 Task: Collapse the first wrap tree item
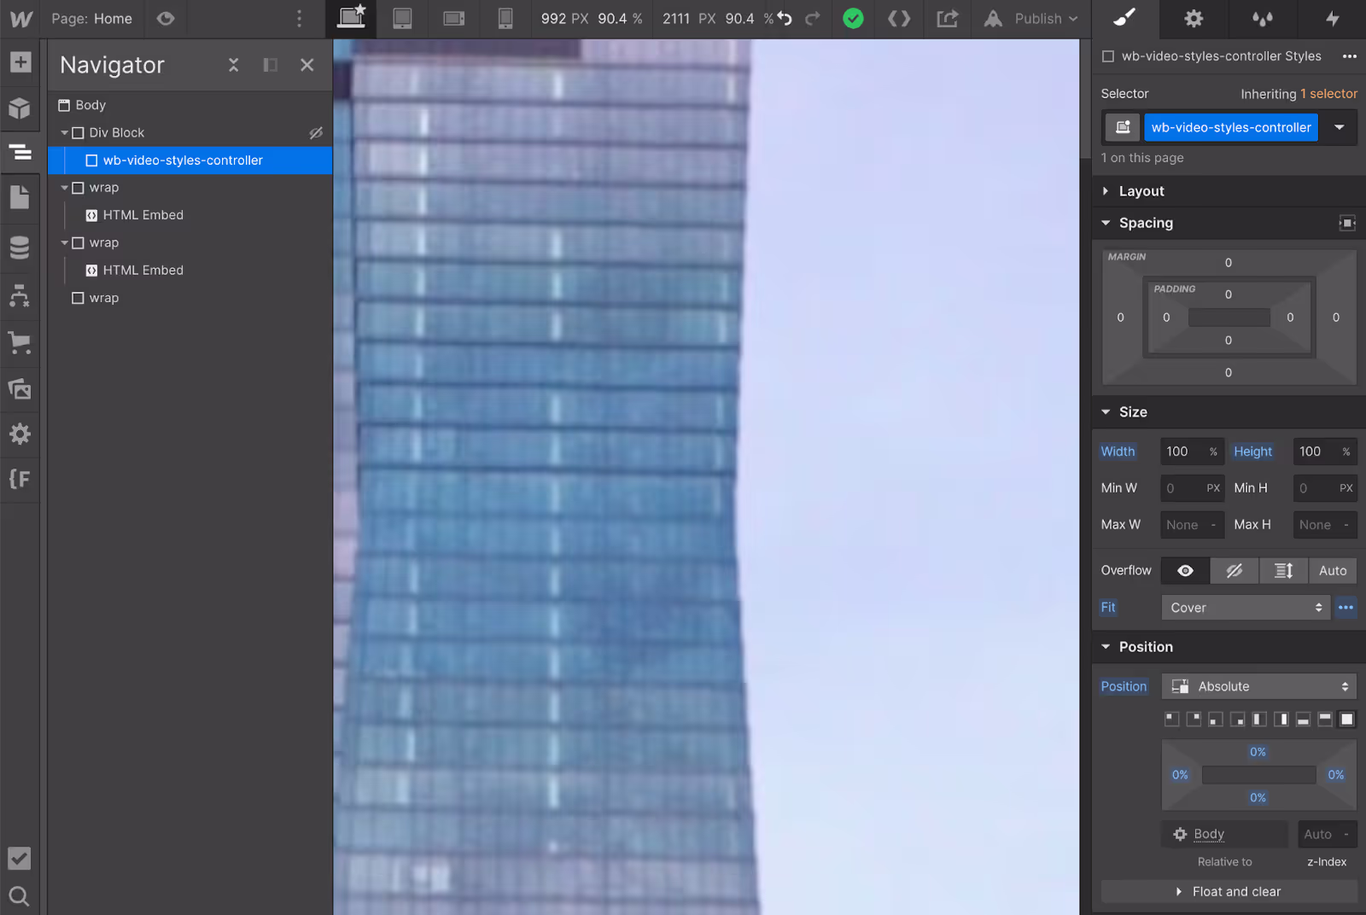pos(64,188)
